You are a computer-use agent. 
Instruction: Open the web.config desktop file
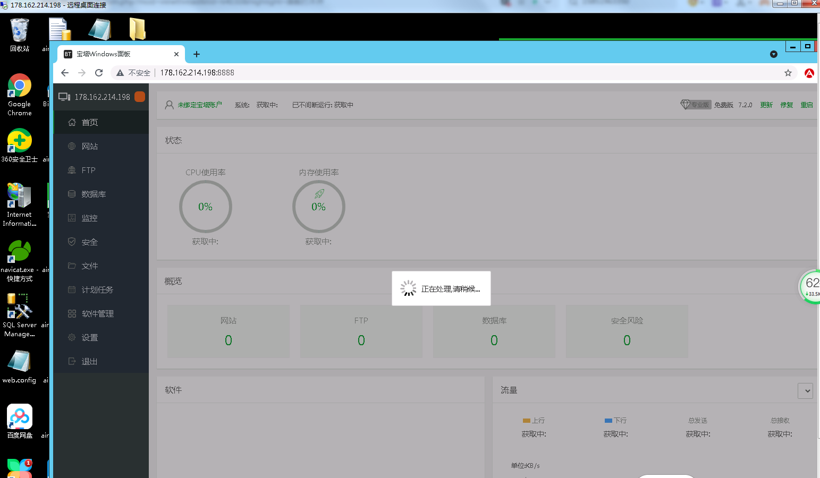click(x=20, y=366)
